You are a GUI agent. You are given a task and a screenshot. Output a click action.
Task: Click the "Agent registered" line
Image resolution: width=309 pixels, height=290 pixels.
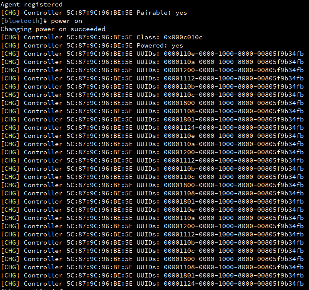click(32, 4)
